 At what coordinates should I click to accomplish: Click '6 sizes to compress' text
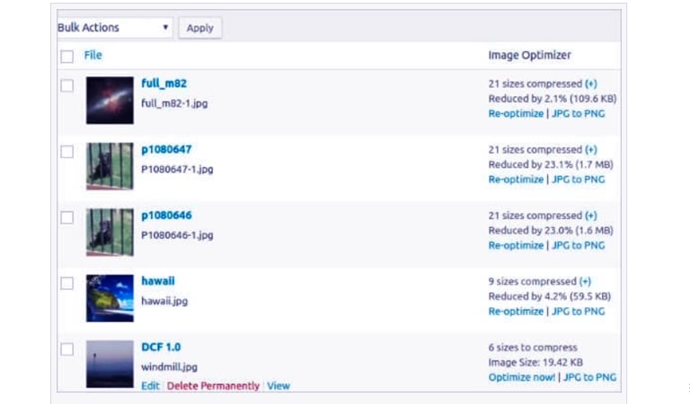[533, 347]
